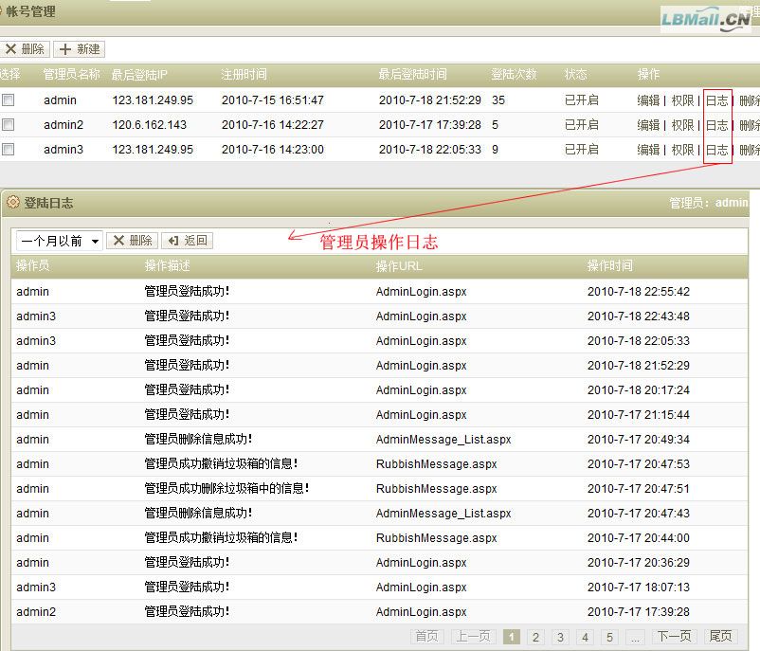Click 尾页 to jump to last page
760x651 pixels.
(x=721, y=636)
